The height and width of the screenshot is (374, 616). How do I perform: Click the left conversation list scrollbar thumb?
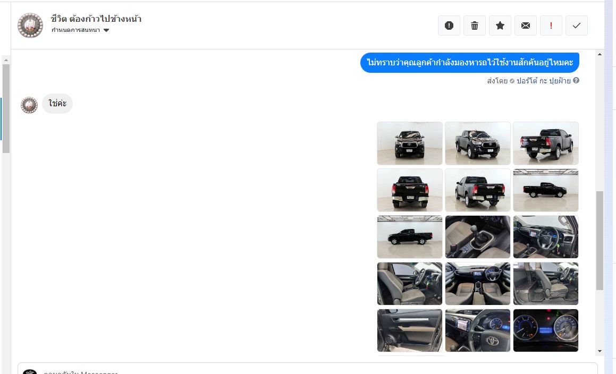(6, 108)
